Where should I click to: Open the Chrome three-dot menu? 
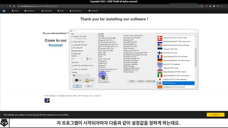coord(226,6)
